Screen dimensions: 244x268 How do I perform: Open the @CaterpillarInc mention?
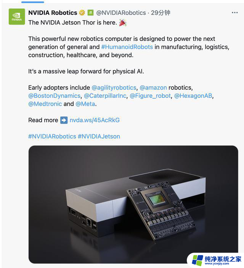tap(105, 96)
